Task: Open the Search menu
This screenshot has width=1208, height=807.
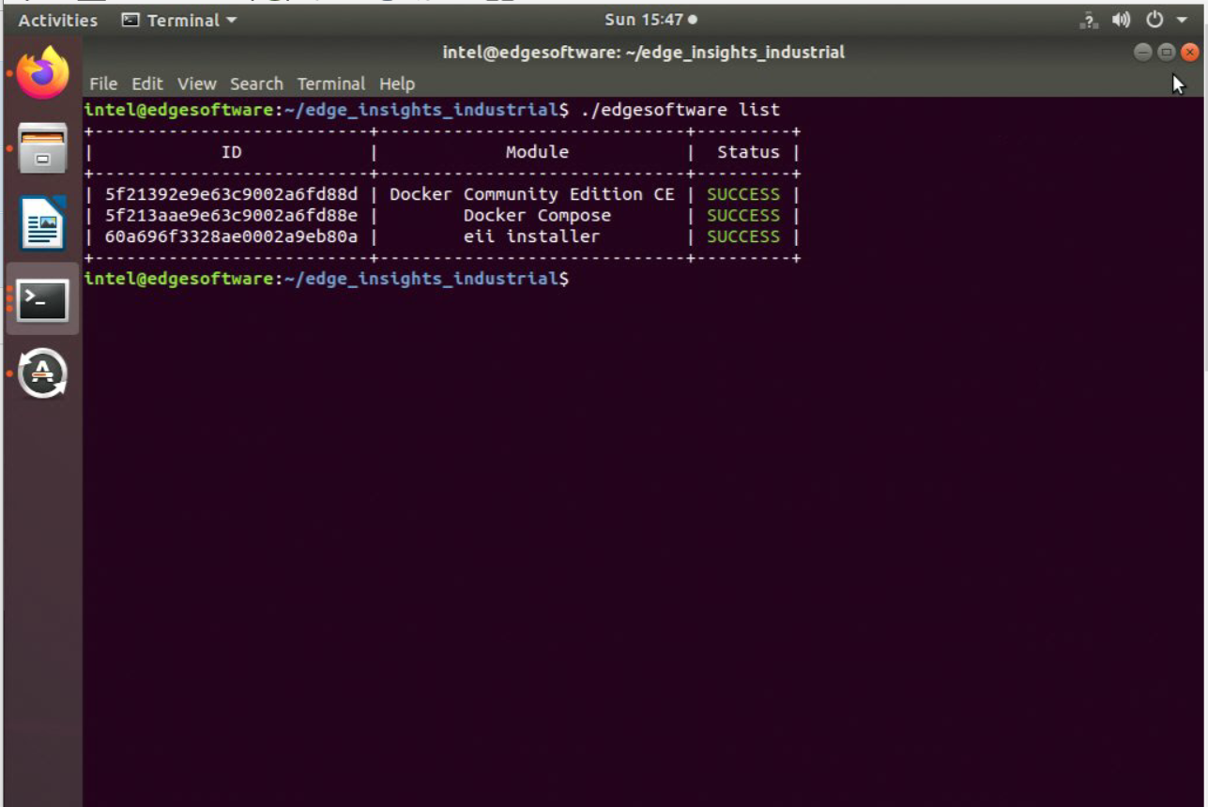Action: pyautogui.click(x=256, y=84)
